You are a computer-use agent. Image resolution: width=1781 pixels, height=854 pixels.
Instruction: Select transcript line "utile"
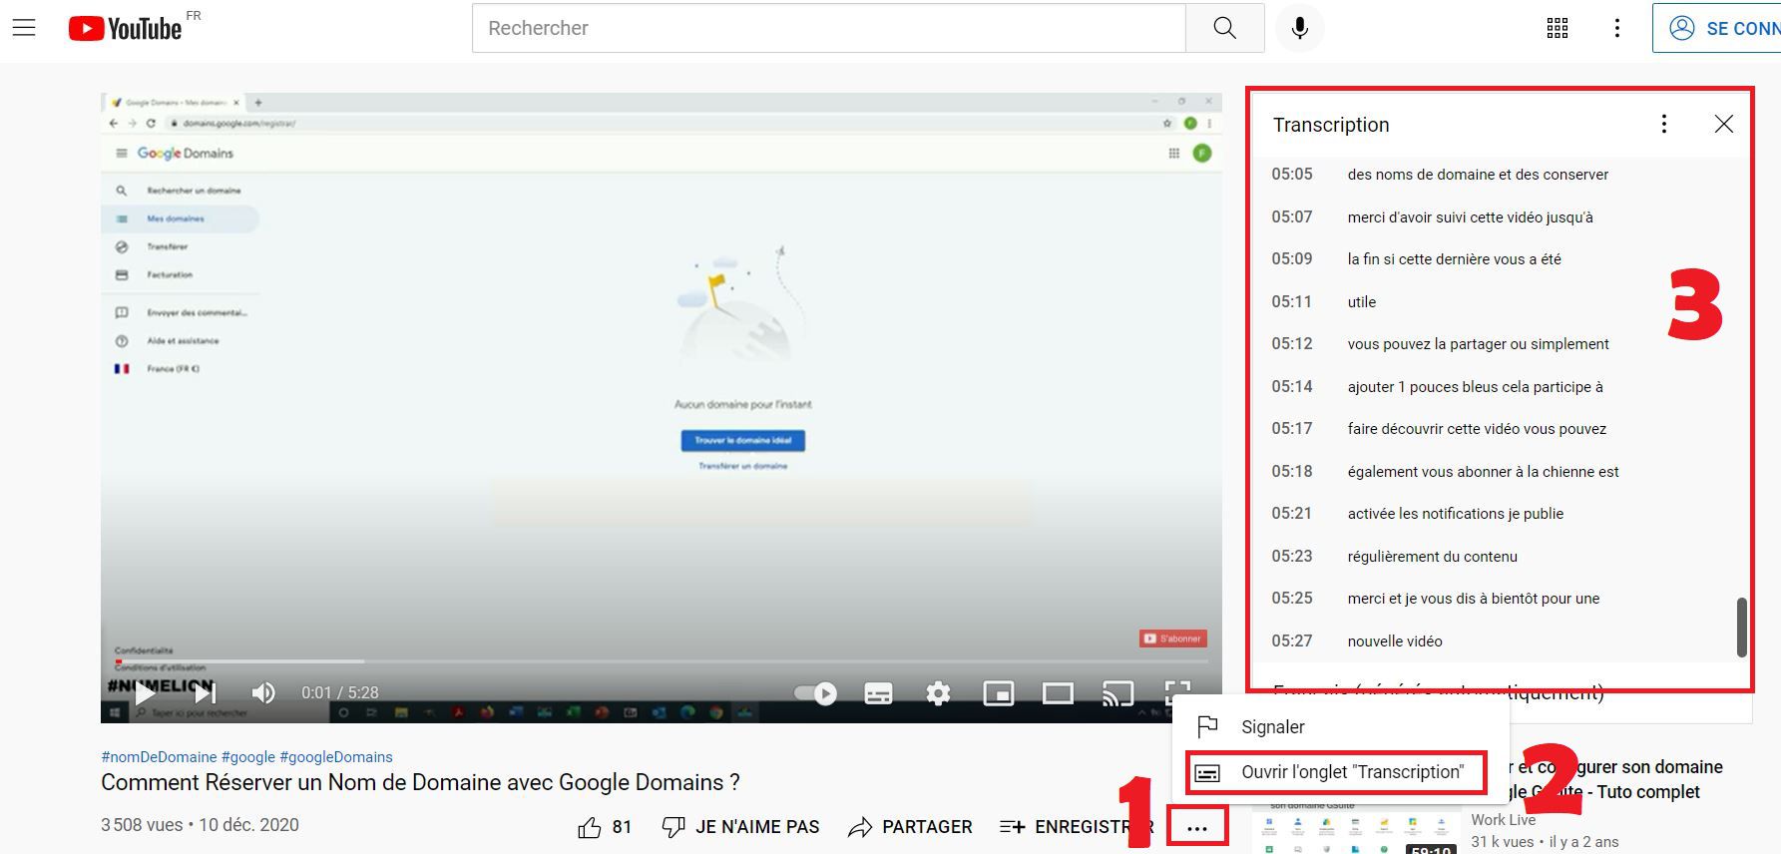click(x=1494, y=301)
